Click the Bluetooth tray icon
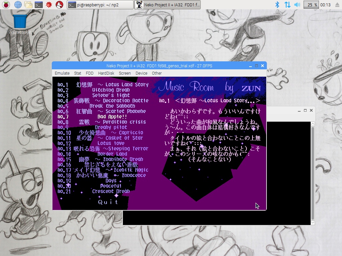This screenshot has height=256, width=342. point(277,5)
